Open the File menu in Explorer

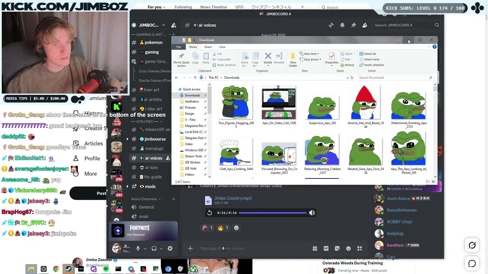178,47
